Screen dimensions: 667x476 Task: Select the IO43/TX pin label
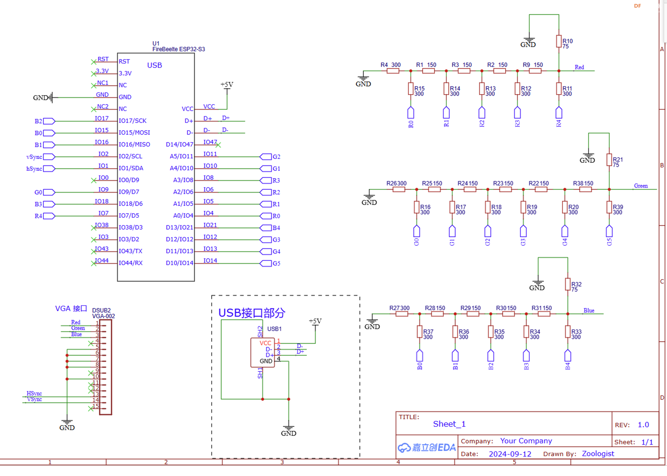pos(130,251)
